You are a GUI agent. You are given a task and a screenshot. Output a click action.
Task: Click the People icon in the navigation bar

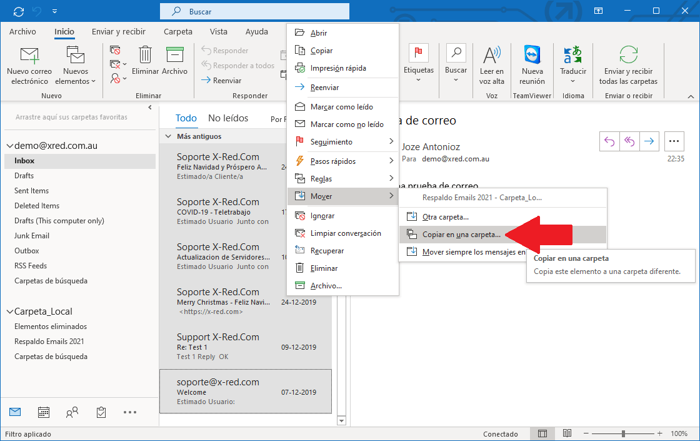pos(71,412)
